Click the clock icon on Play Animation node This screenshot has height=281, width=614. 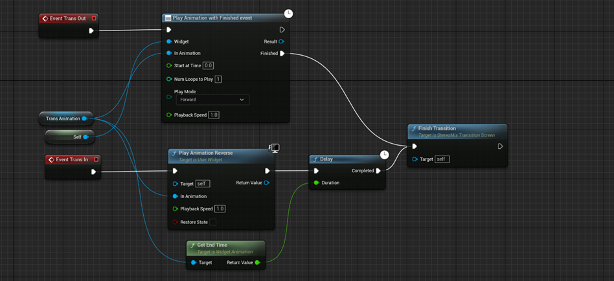(x=288, y=14)
